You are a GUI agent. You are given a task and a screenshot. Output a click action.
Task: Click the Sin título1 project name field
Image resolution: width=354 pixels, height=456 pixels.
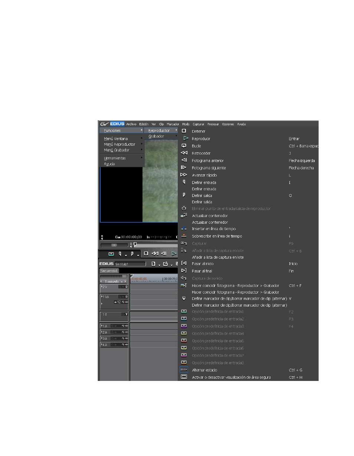click(x=130, y=264)
